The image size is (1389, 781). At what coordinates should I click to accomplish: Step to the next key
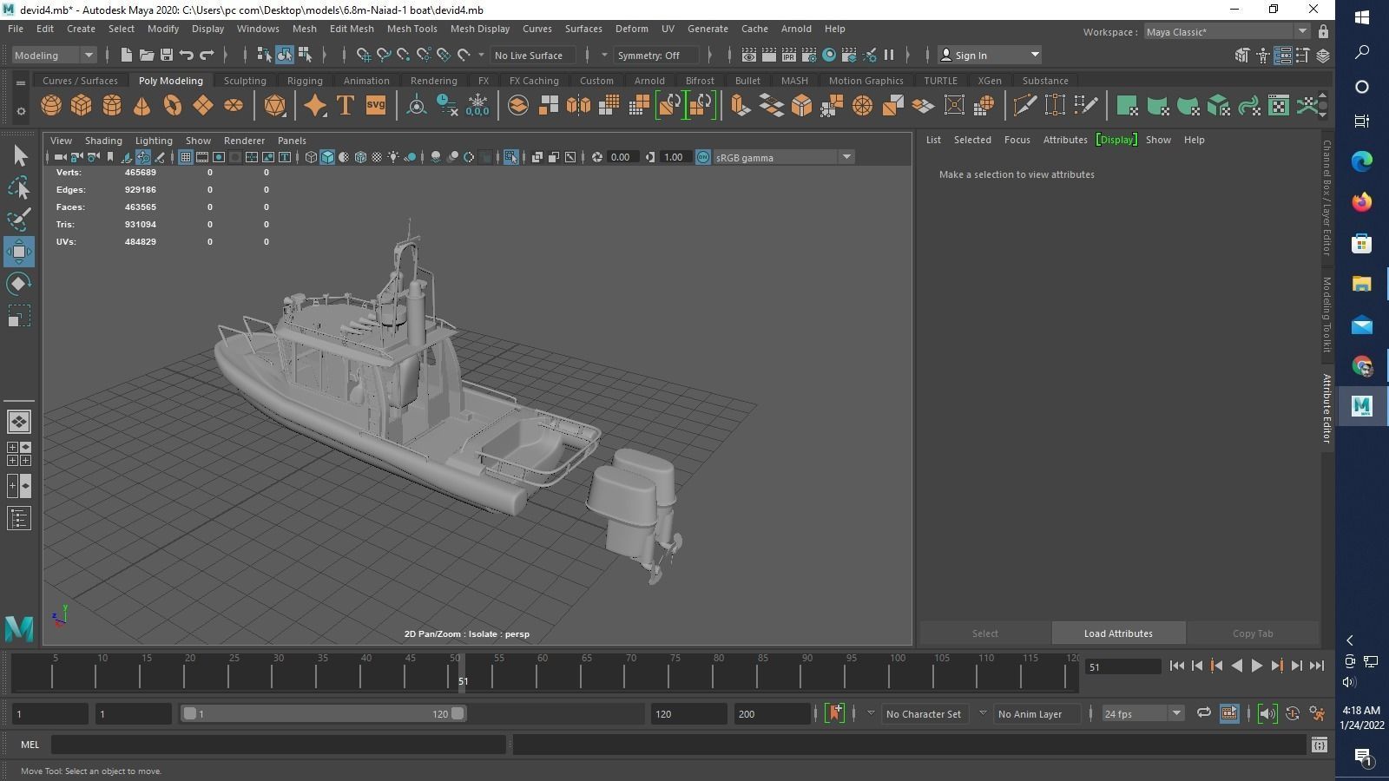pos(1276,666)
